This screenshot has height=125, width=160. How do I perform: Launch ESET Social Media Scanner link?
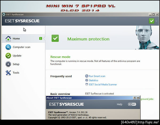point(103,84)
